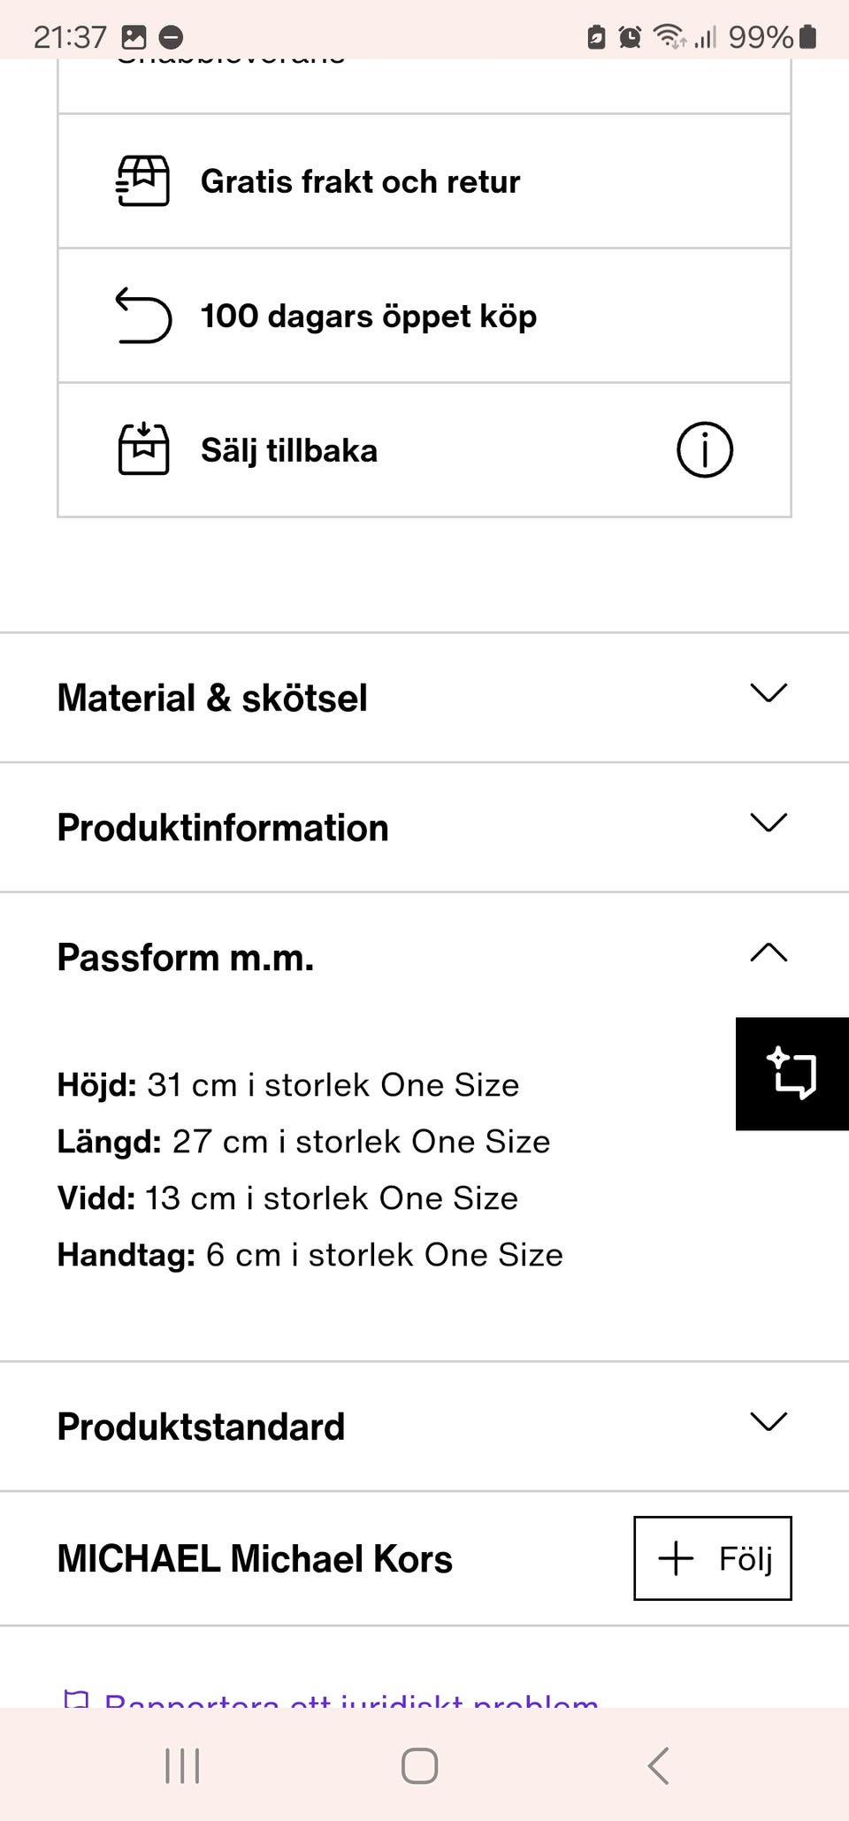Follow the MICHAEL Michael Kors brand

pos(712,1558)
